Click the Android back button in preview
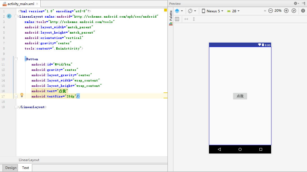Viewport: 307px width, 172px height. [x=219, y=149]
